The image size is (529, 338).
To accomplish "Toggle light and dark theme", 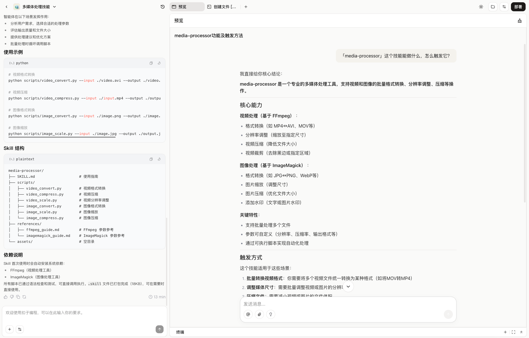I will pos(481,6).
